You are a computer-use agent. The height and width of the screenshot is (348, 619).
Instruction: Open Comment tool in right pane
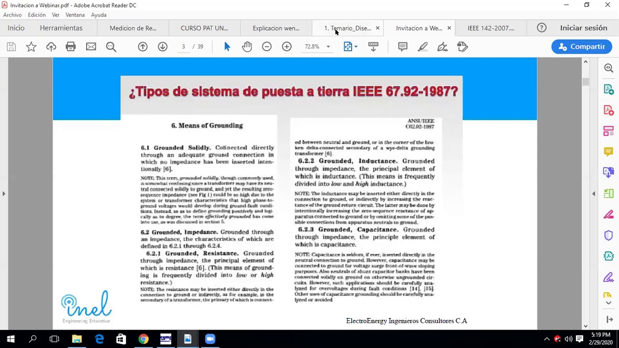click(x=608, y=152)
